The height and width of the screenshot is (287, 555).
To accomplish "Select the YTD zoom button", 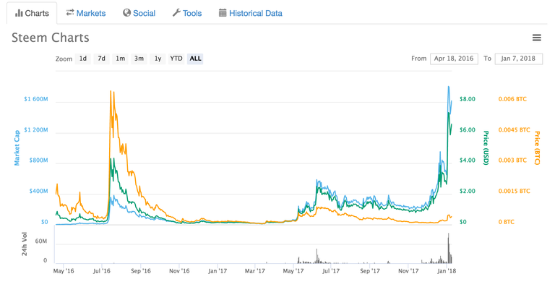I will 176,59.
